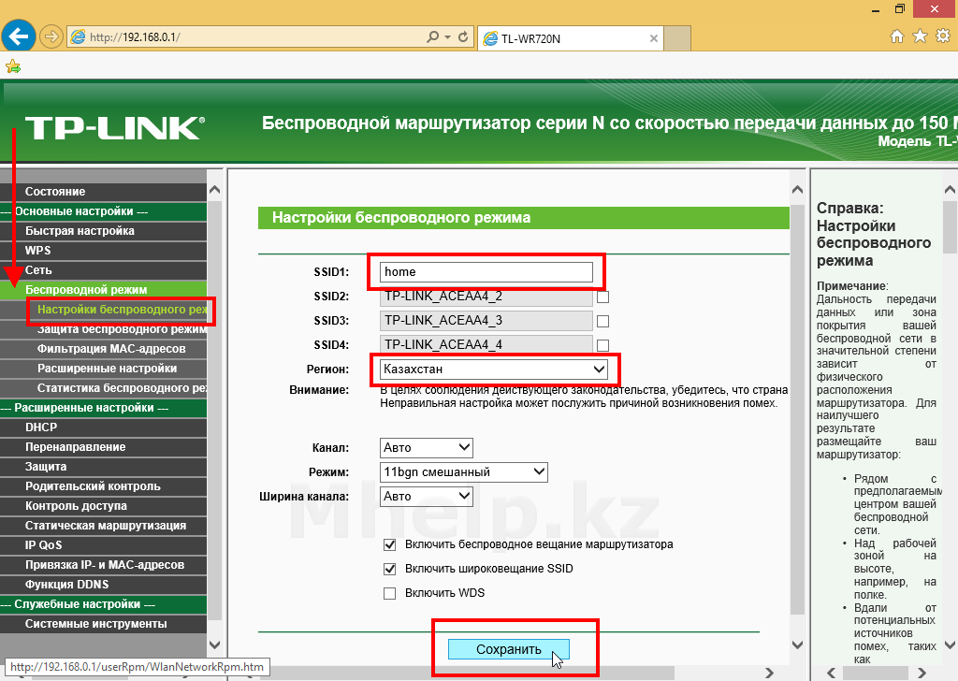This screenshot has height=681, width=958.
Task: Open the DHCP sidebar item
Action: point(103,427)
